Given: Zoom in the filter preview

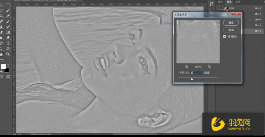Looking at the screenshot, I should pyautogui.click(x=209, y=67).
